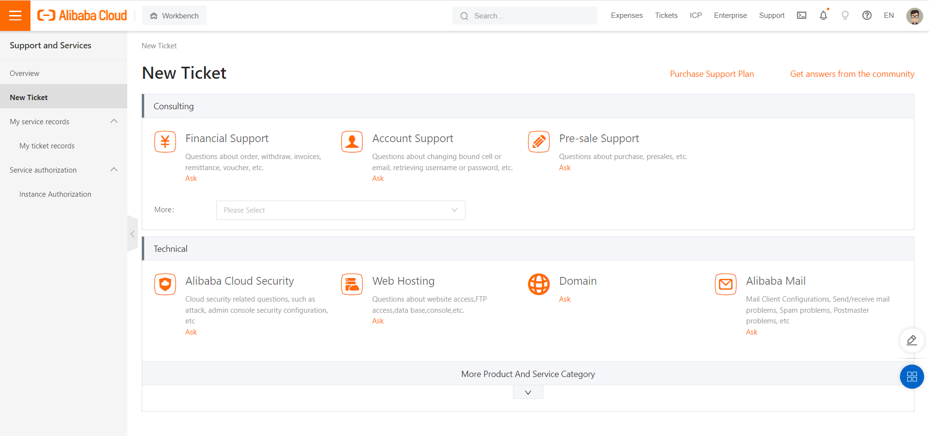Open the blue floating grid button

coord(912,377)
